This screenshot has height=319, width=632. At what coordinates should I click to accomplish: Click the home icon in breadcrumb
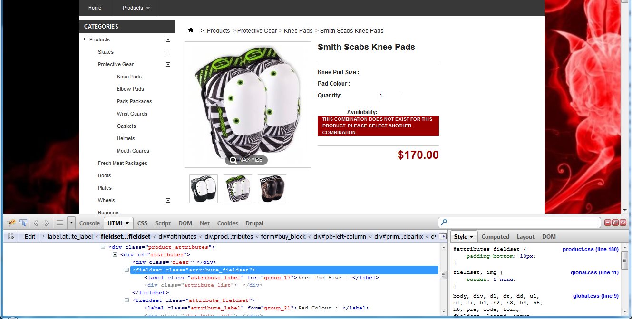pyautogui.click(x=191, y=30)
